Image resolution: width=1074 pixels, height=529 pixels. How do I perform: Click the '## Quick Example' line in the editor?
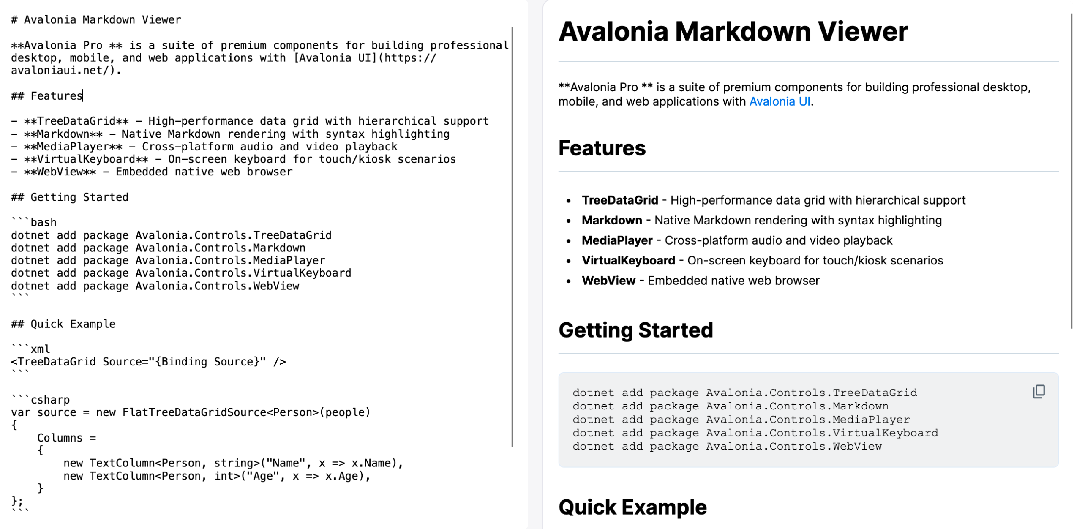[x=63, y=324]
